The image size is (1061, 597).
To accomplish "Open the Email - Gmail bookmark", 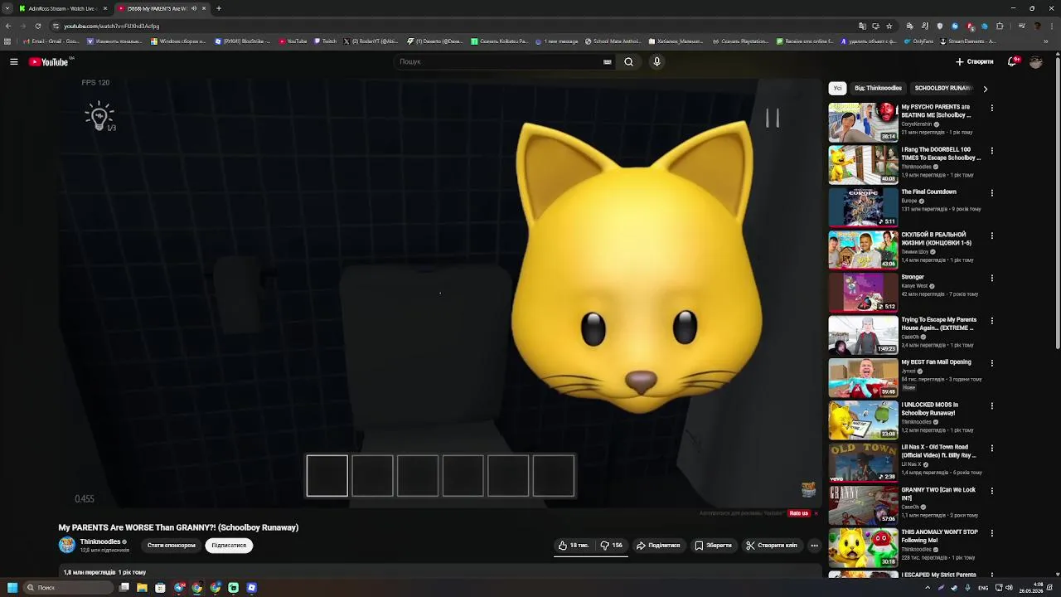I will tap(52, 41).
